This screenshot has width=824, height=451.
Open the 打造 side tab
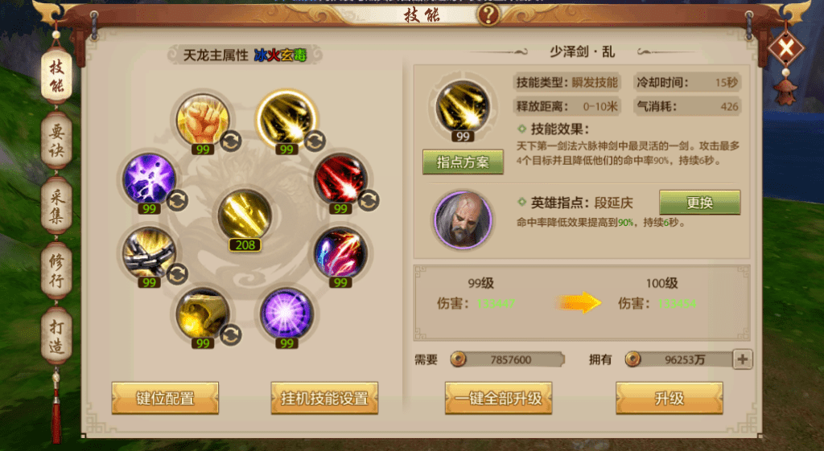56,337
